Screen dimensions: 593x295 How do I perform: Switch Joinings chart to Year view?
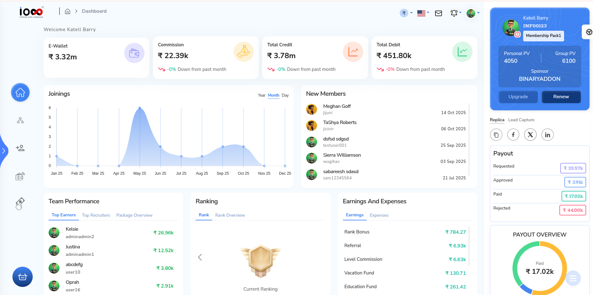pos(261,95)
